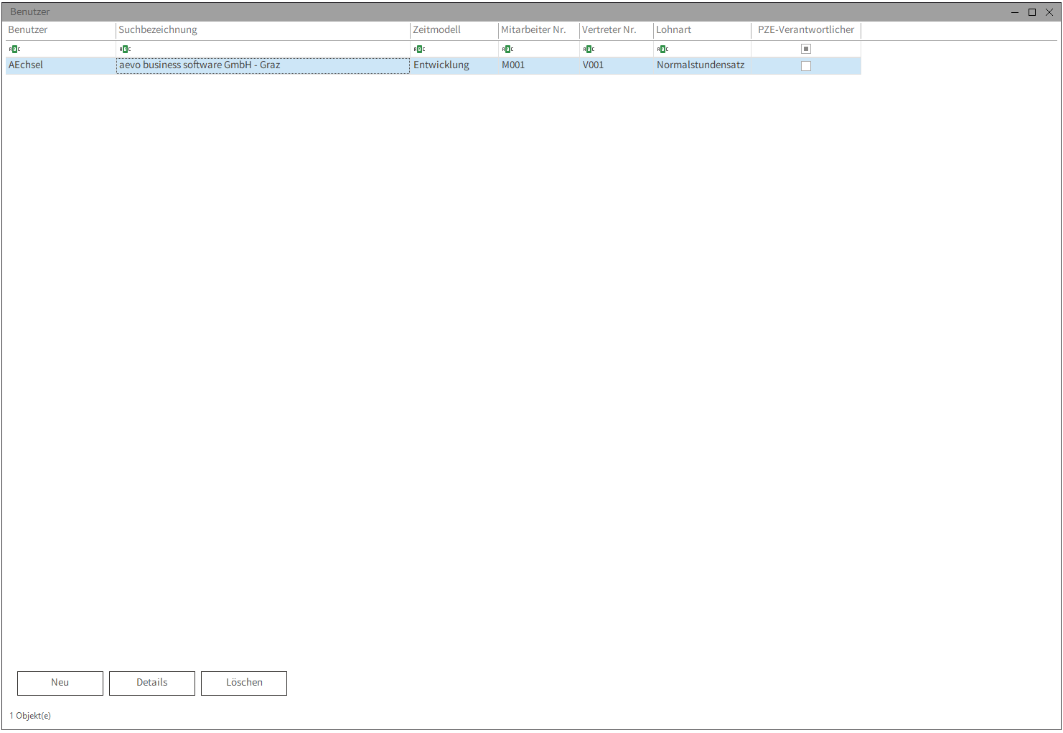Screen dimensions: 1063x733
Task: Sort by the Benutzer column header
Action: pos(60,30)
